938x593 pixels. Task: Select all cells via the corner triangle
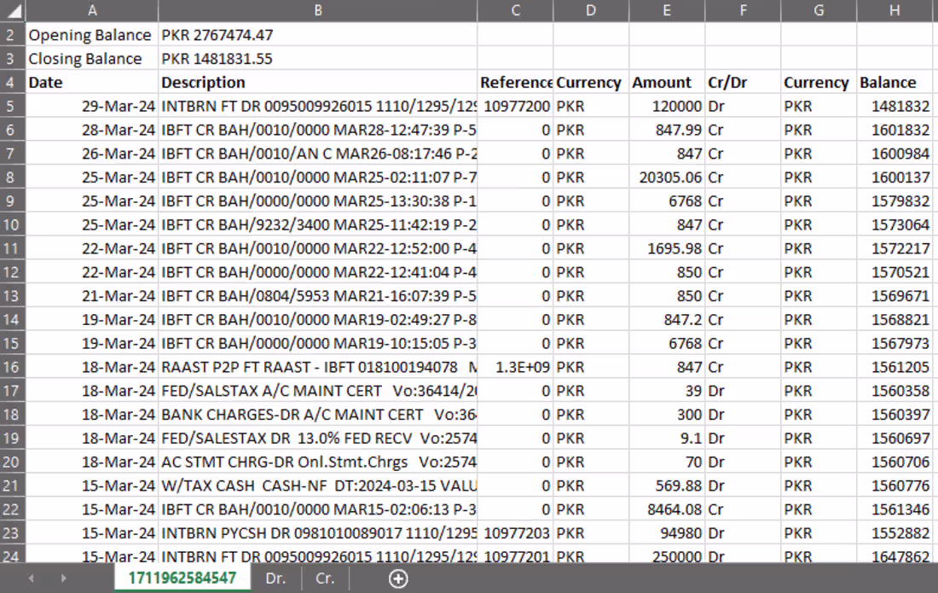coord(13,10)
